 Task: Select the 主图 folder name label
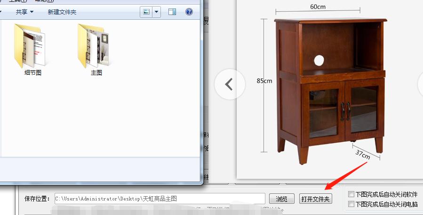96,73
